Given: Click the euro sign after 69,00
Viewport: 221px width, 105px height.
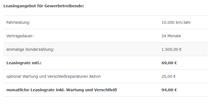Looking at the screenshot, I should pyautogui.click(x=176, y=63).
